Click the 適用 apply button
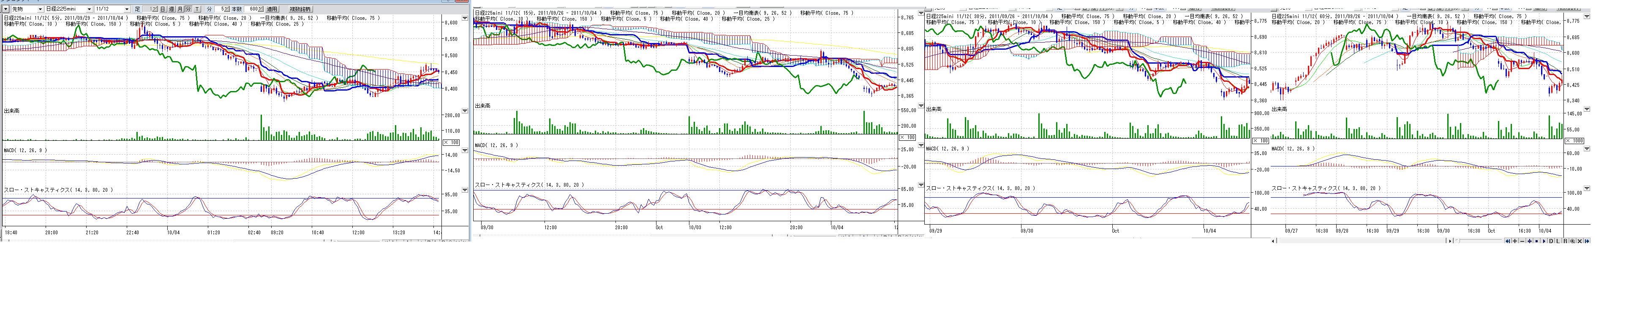Image resolution: width=1634 pixels, height=327 pixels. pyautogui.click(x=272, y=9)
